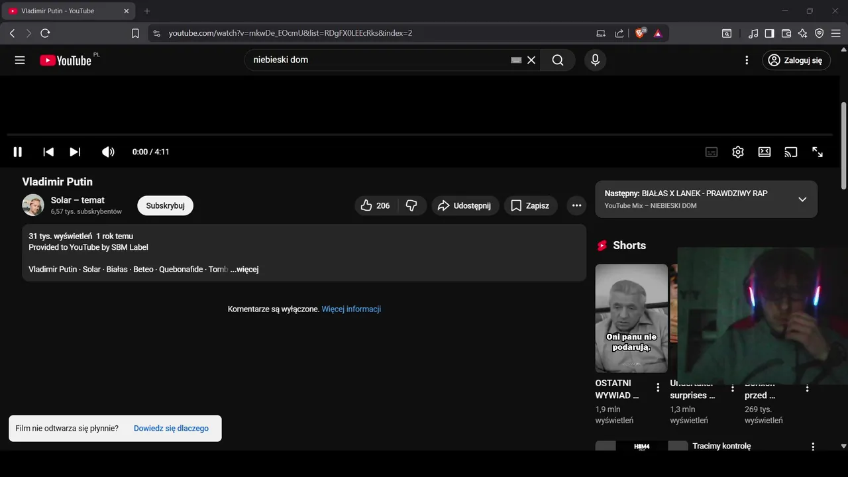
Task: Open Tracimy kontrolę video title
Action: pos(721,446)
